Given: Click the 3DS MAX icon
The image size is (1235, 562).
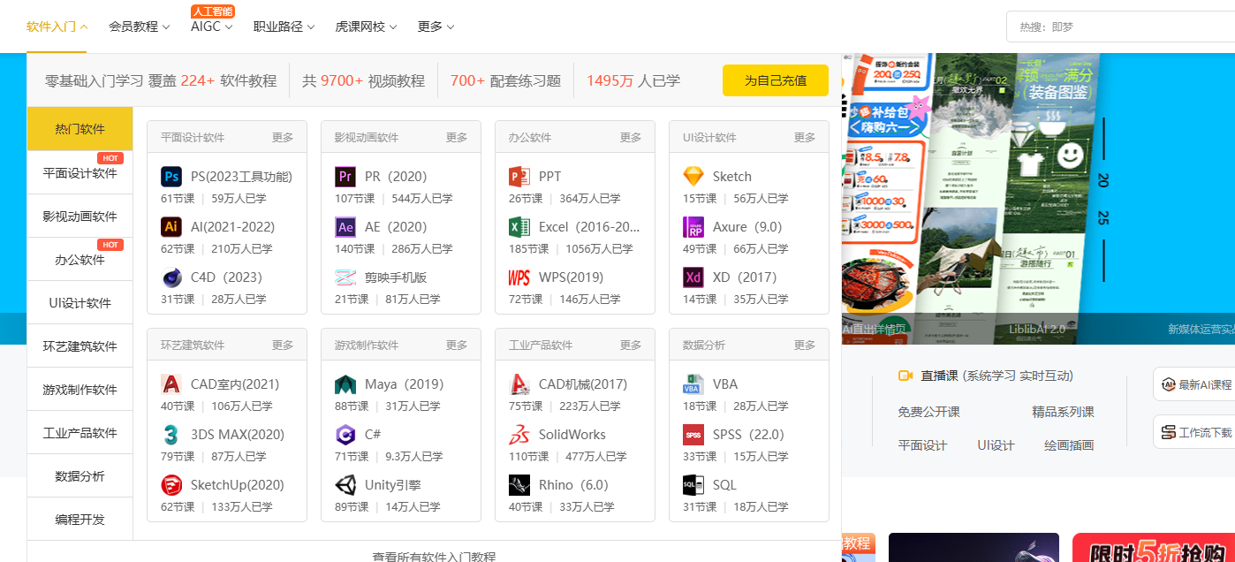Looking at the screenshot, I should [171, 435].
